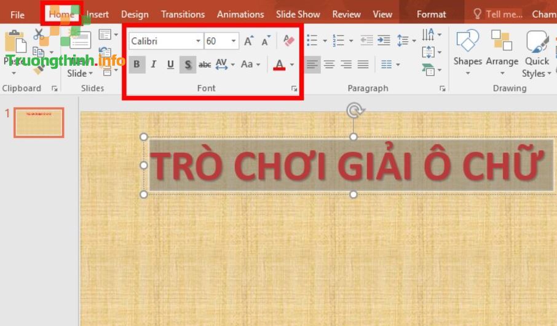Open the Design tab
Image resolution: width=557 pixels, height=326 pixels.
click(x=135, y=15)
